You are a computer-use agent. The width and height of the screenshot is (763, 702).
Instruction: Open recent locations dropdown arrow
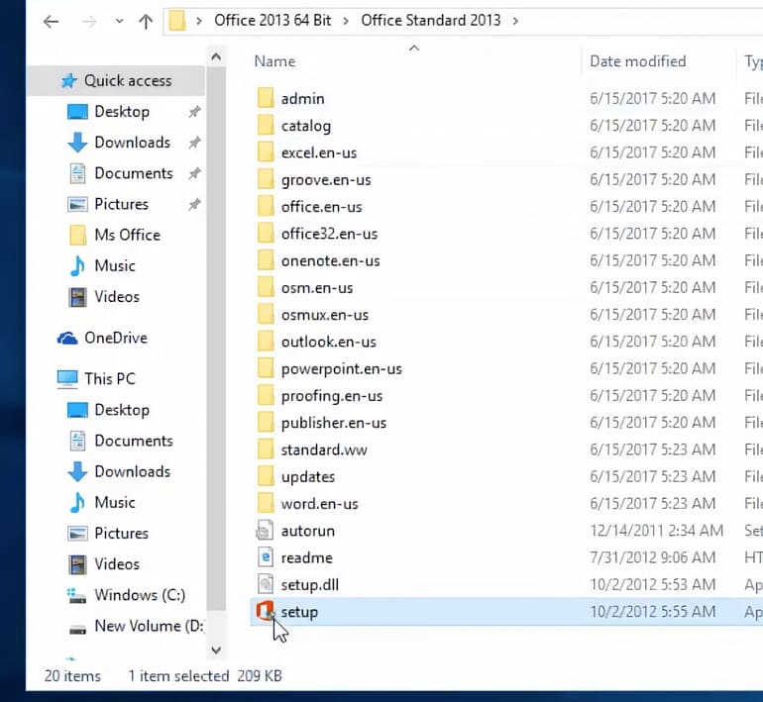coord(119,21)
